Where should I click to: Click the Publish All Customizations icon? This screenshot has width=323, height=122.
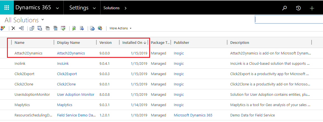pyautogui.click(x=92, y=28)
